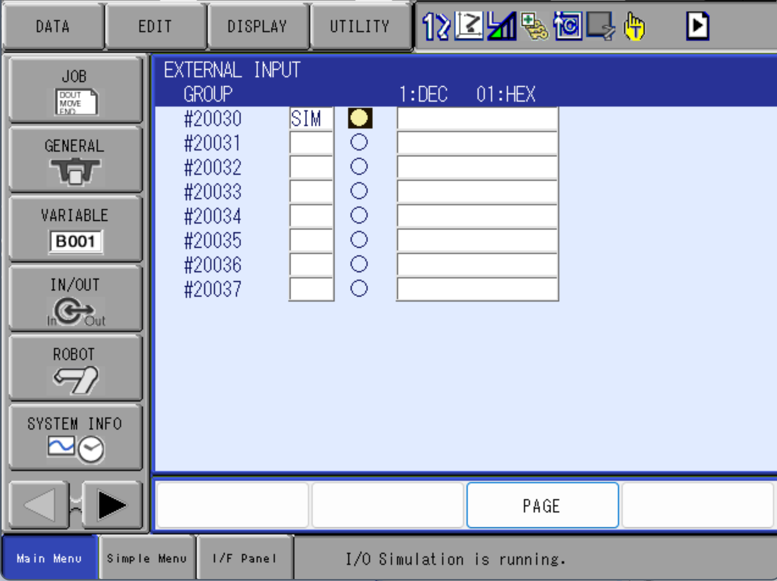Viewport: 777px width, 581px height.
Task: Click the I/O Simulation is running message
Action: (x=456, y=559)
